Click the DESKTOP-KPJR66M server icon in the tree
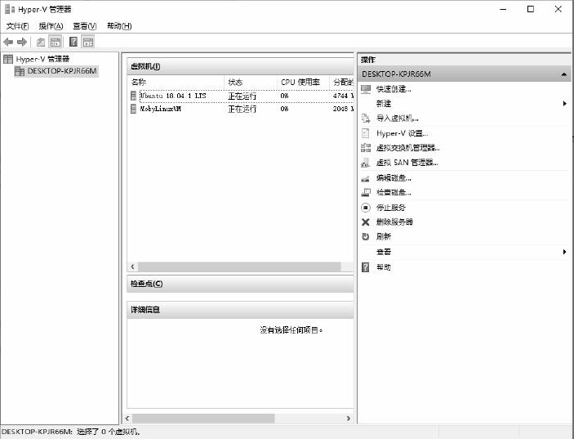Image resolution: width=574 pixels, height=439 pixels. (20, 71)
